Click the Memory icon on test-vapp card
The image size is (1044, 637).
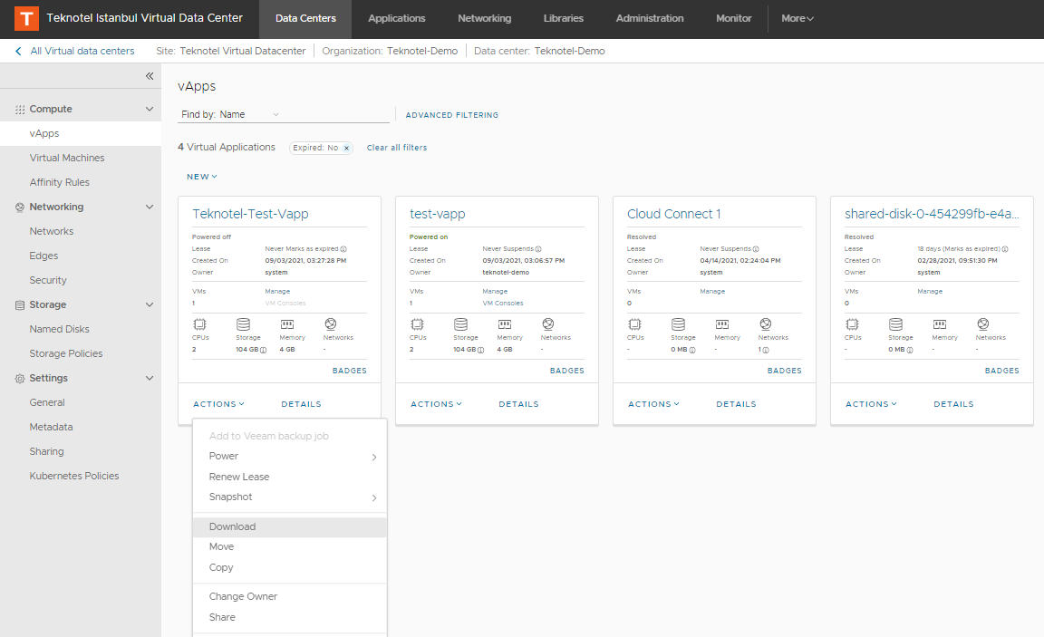point(505,324)
